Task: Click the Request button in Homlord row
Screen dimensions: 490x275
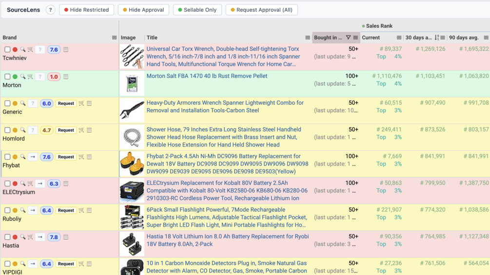Action: [66, 130]
